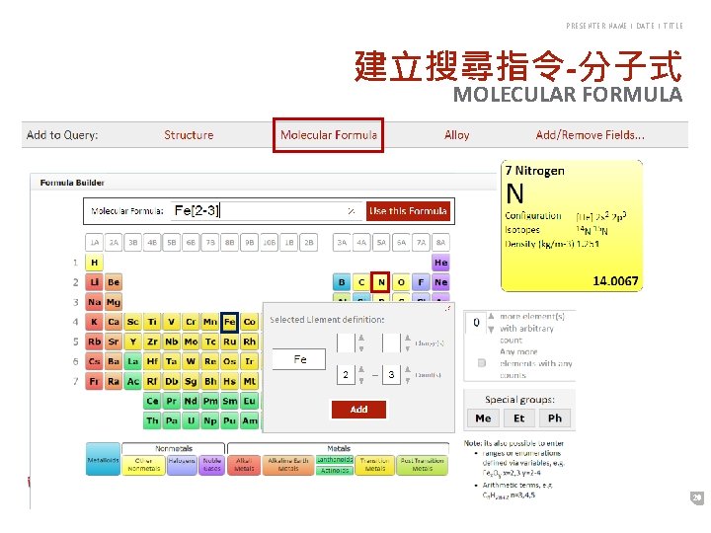
Task: Select Noble Gases legend swatch
Action: 211,465
